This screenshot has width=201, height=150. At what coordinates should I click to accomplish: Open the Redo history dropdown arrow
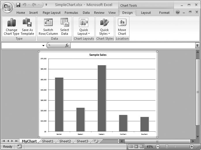coord(39,5)
